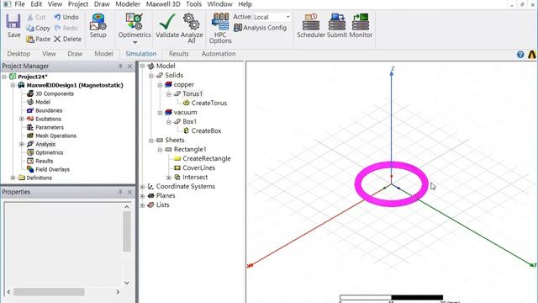
Task: Pin the Properties panel
Action: [120, 192]
